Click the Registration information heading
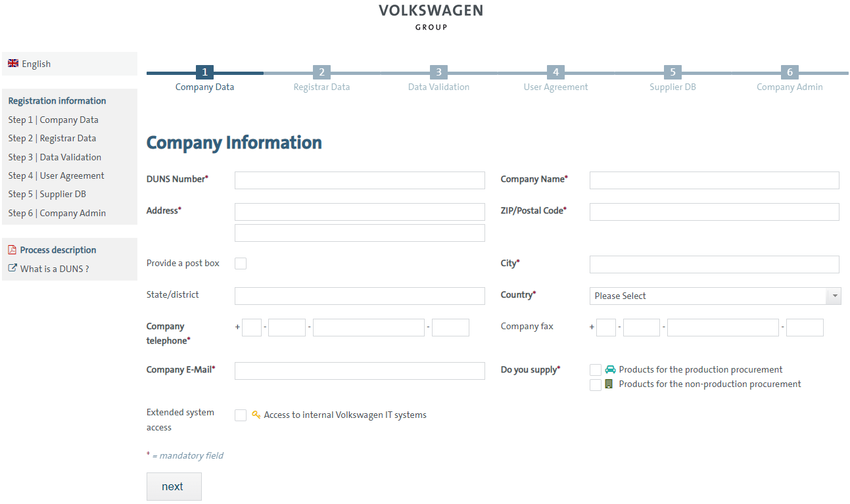 tap(57, 101)
